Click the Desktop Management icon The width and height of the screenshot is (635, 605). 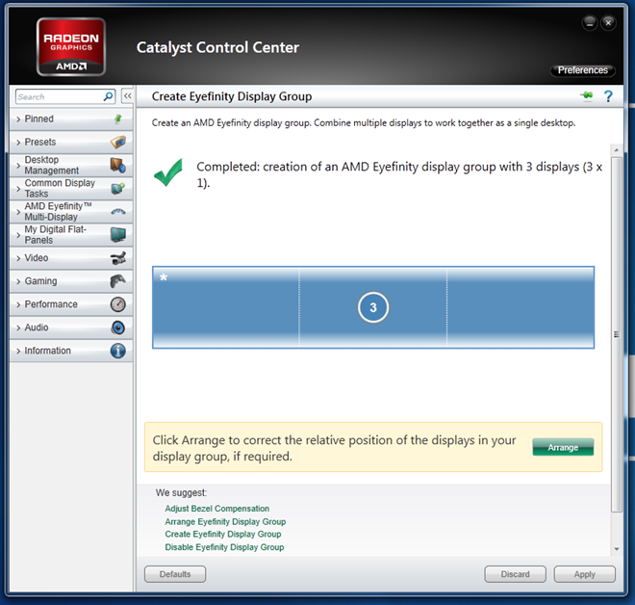tap(117, 165)
